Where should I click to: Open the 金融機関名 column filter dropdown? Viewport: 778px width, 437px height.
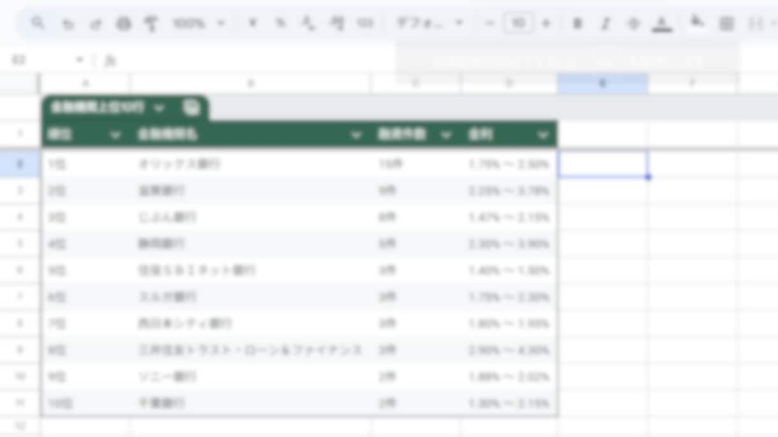356,135
